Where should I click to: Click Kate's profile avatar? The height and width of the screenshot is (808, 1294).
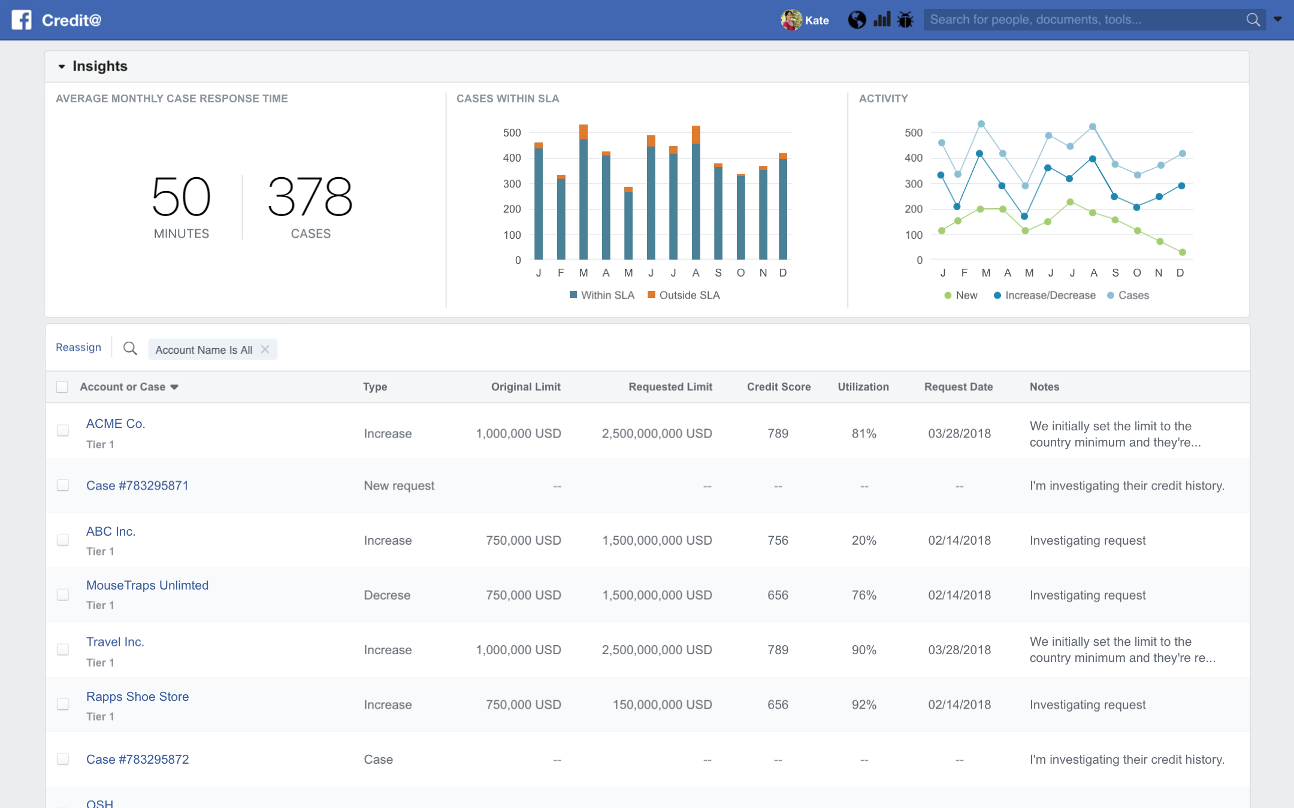pos(791,20)
